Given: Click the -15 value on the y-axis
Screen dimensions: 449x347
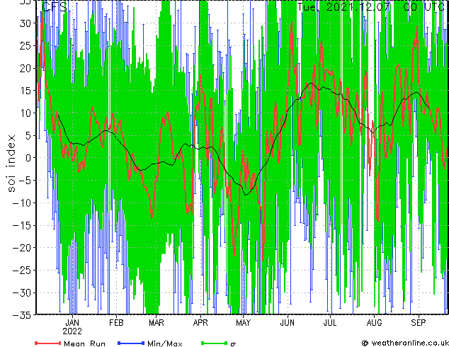Looking at the screenshot, I should (x=21, y=225).
